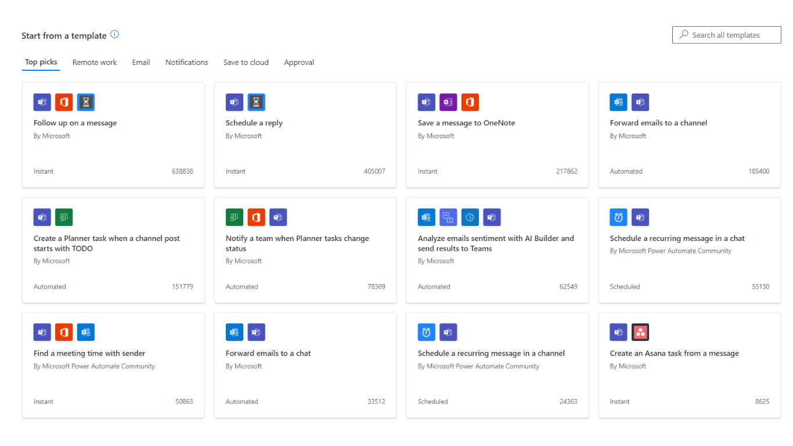
Task: Go to the Approval tab
Action: click(299, 62)
